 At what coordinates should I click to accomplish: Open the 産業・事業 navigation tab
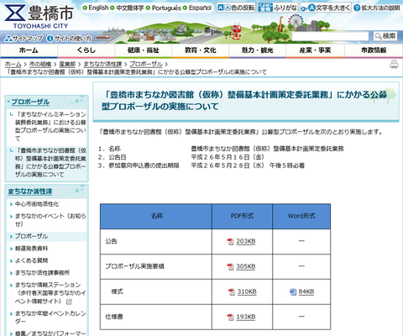[315, 50]
